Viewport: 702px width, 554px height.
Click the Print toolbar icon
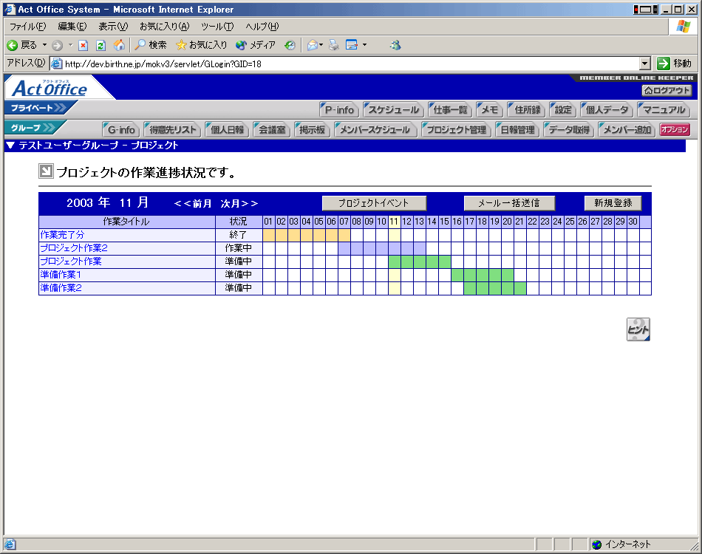[334, 45]
